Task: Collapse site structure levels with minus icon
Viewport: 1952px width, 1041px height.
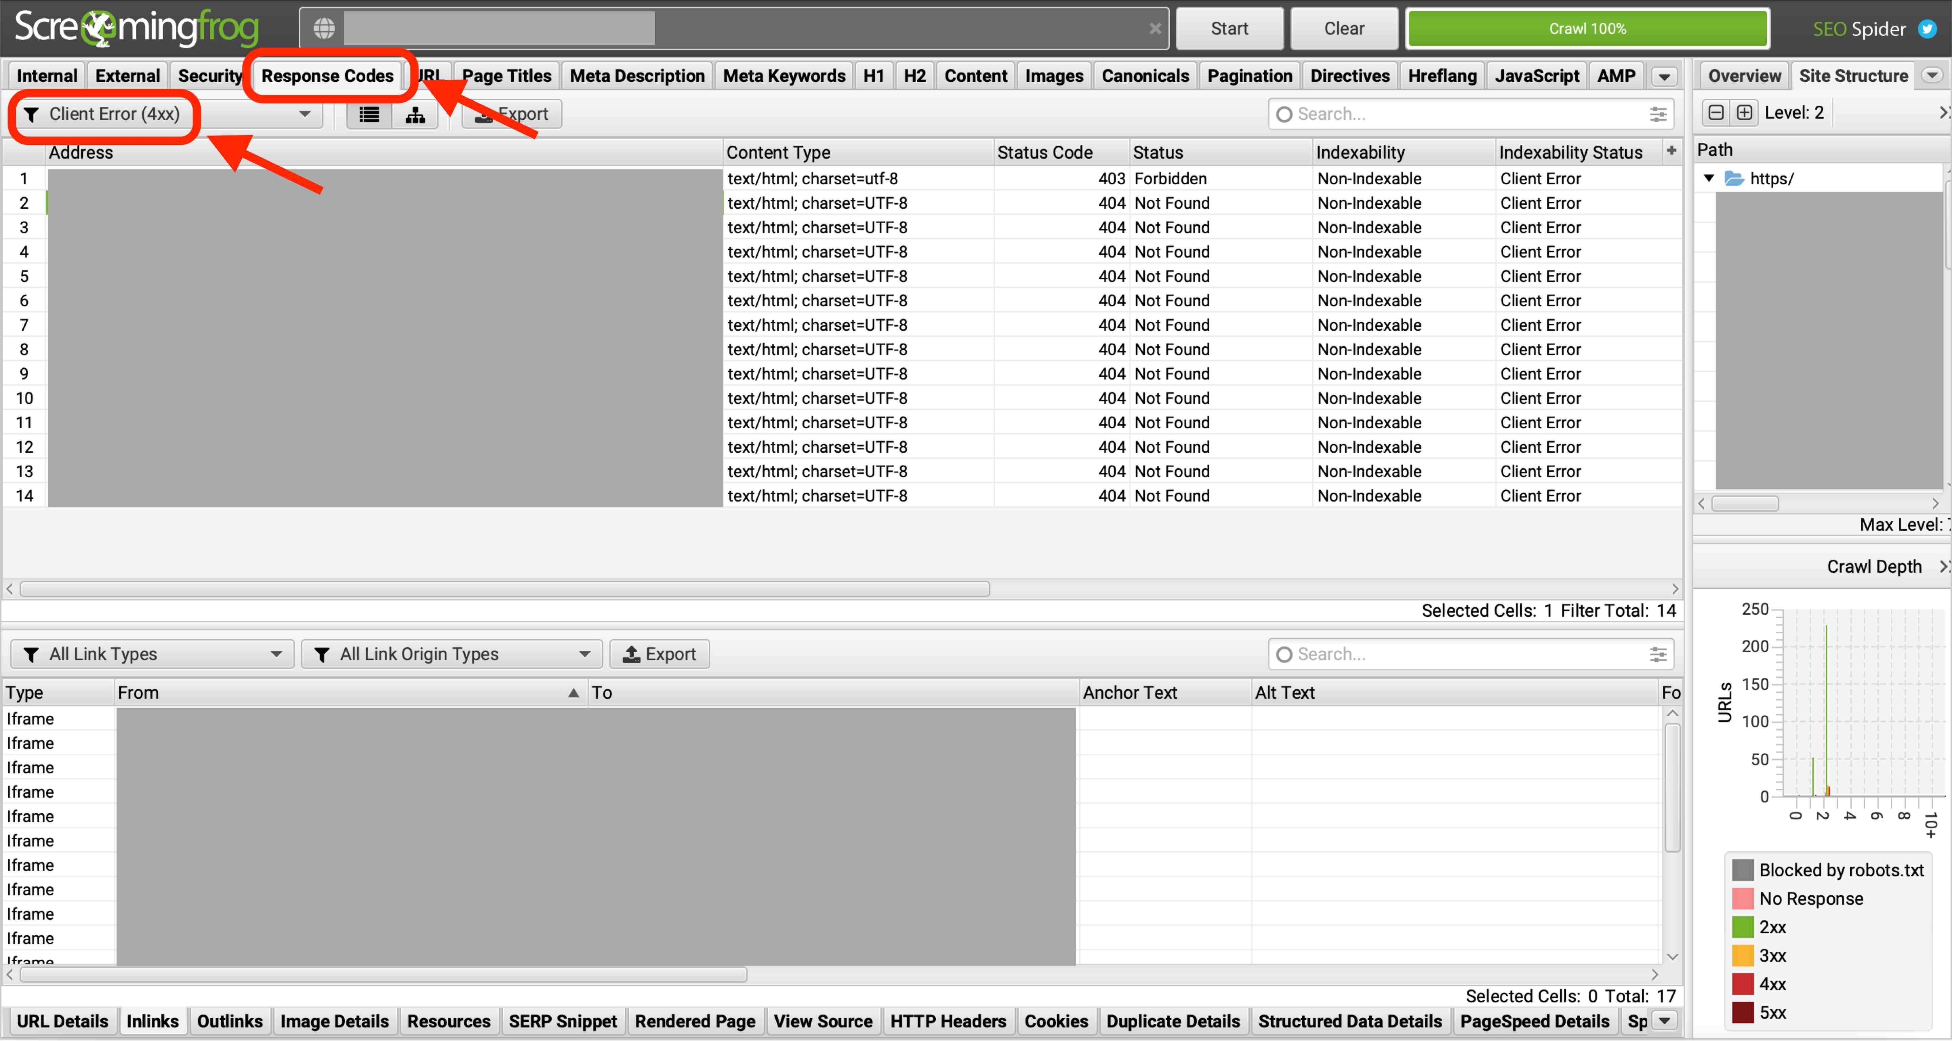Action: [1716, 113]
